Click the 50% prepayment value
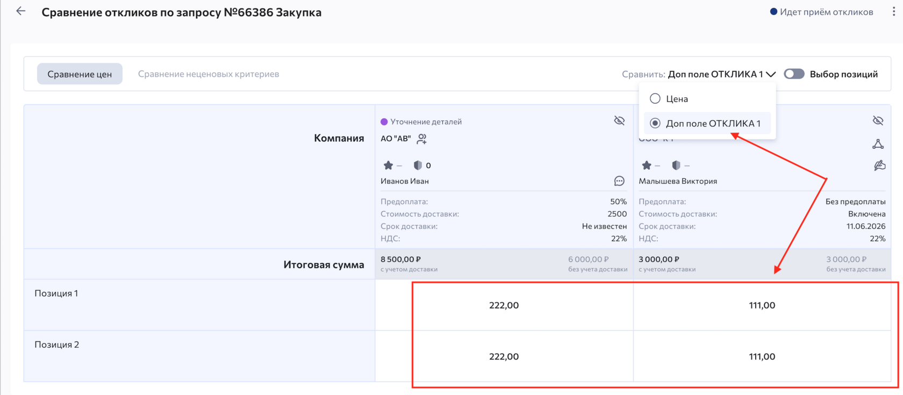This screenshot has height=395, width=903. click(x=619, y=202)
